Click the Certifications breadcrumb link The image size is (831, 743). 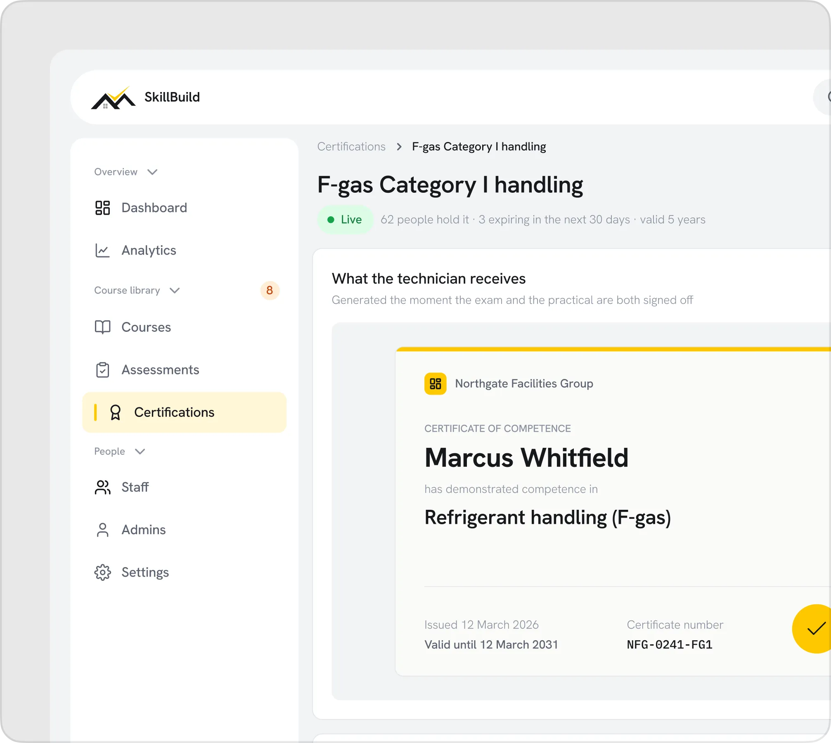click(351, 147)
